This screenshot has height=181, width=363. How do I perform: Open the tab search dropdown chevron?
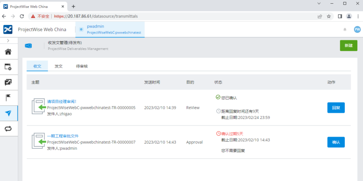point(319,3)
